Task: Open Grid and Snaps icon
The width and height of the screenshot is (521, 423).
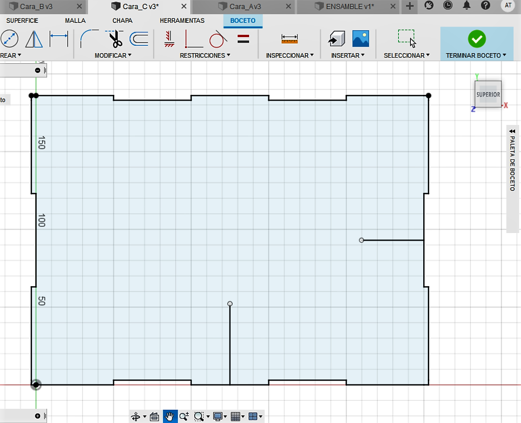Action: (x=235, y=416)
